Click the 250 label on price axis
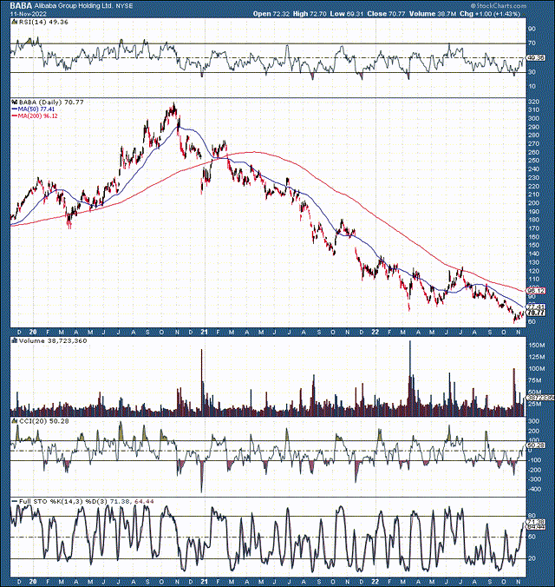Viewport: 555px width, 587px height. click(x=533, y=161)
